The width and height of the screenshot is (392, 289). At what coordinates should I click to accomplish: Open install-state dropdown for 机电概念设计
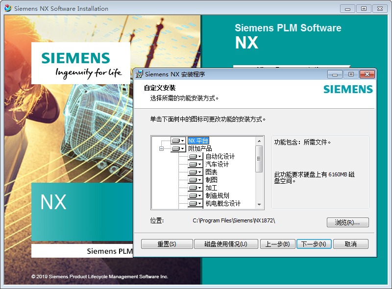coord(195,203)
